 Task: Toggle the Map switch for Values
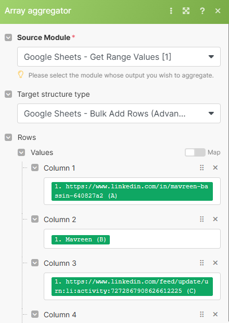pyautogui.click(x=195, y=152)
